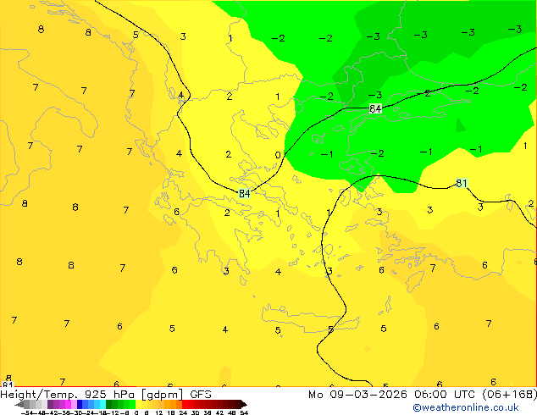This screenshot has width=537, height=415.
Task: Select the bright red swatch in the color scale
Action: (x=185, y=405)
